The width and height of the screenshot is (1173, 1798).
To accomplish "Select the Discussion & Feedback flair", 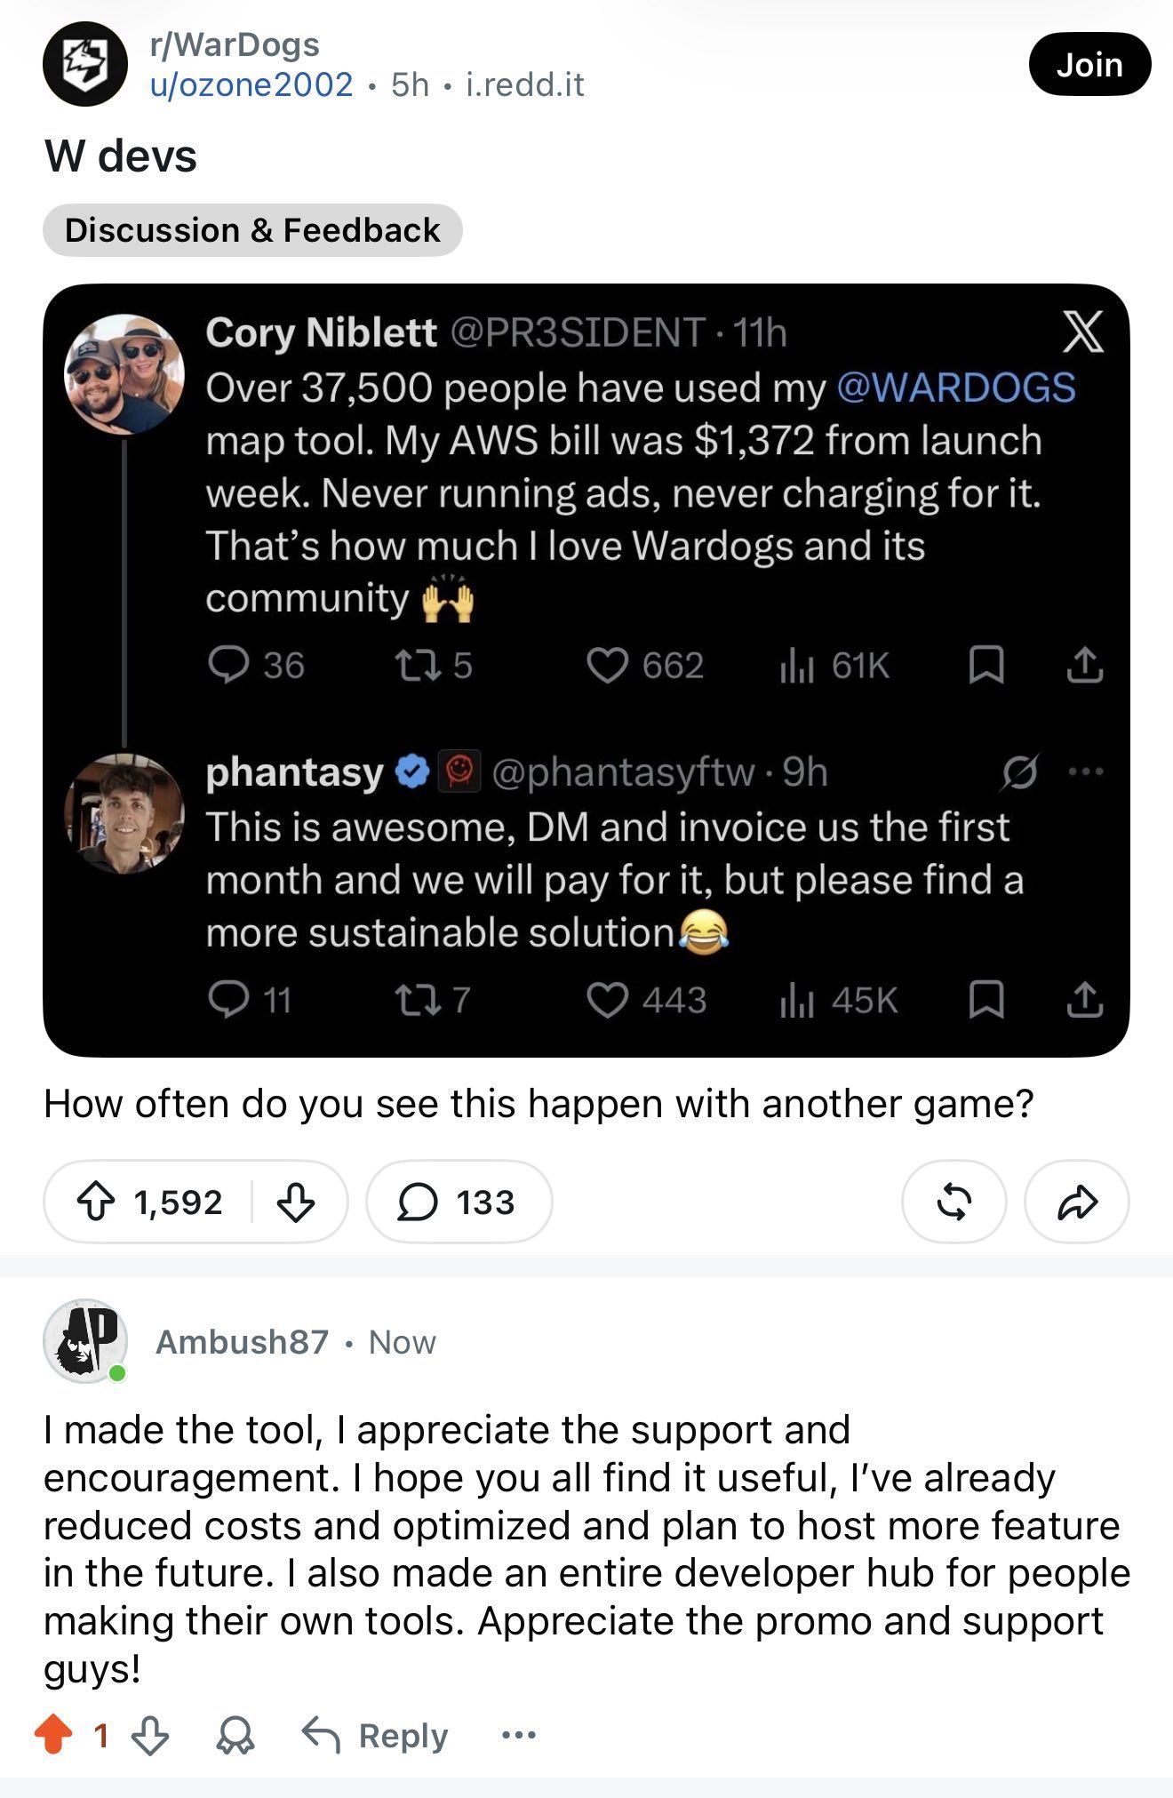I will 252,230.
